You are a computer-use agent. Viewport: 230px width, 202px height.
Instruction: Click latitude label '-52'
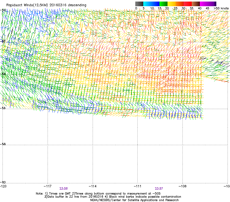coord(3,41)
